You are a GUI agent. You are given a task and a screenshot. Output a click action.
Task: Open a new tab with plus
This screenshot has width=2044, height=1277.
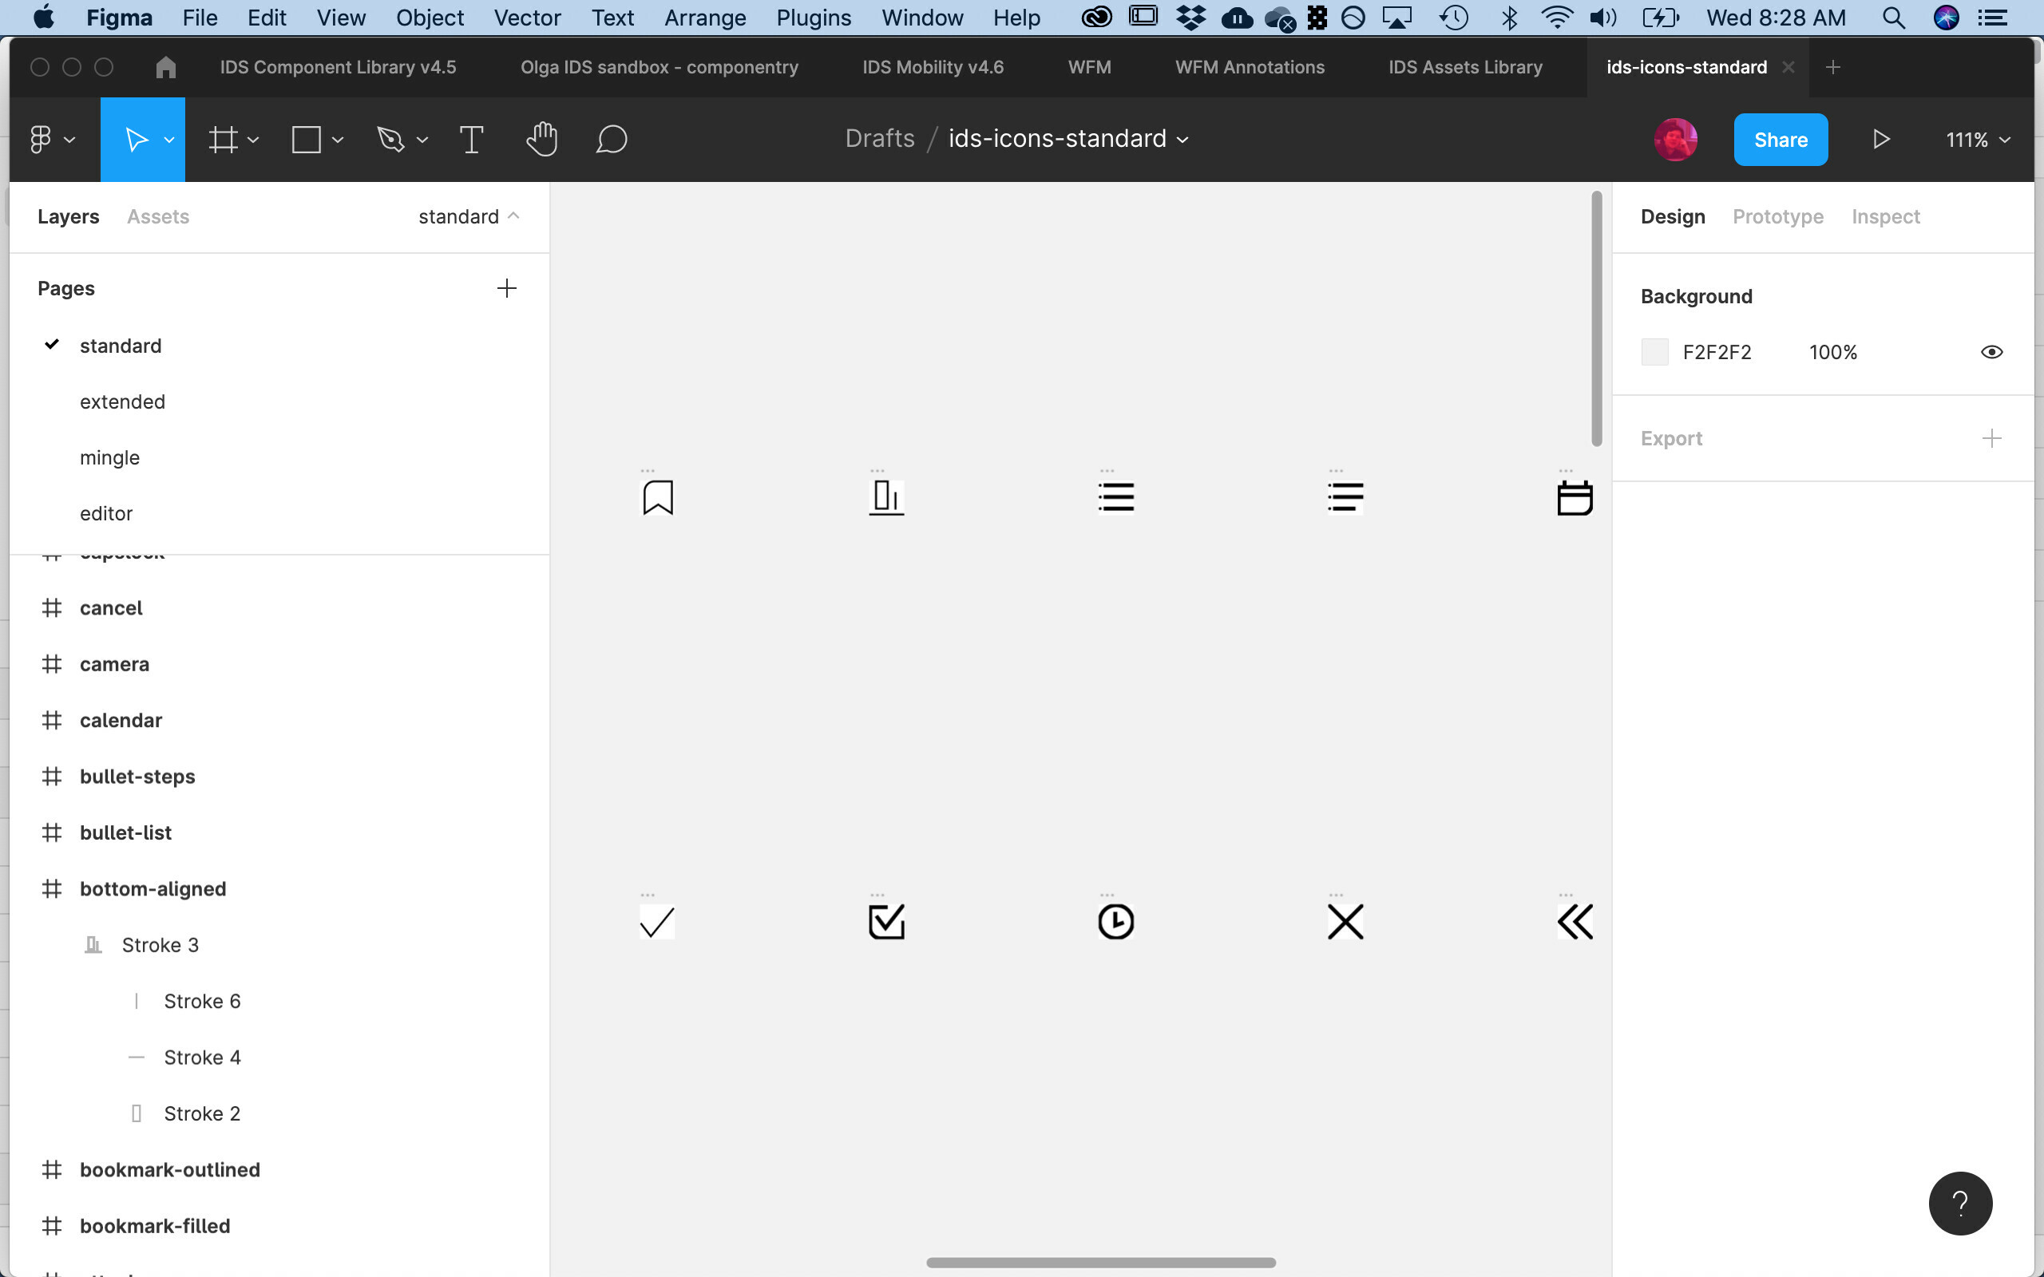[x=1833, y=67]
